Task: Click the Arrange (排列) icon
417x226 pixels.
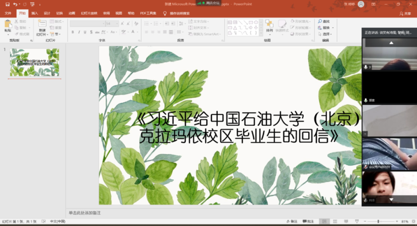Action: pos(269,24)
